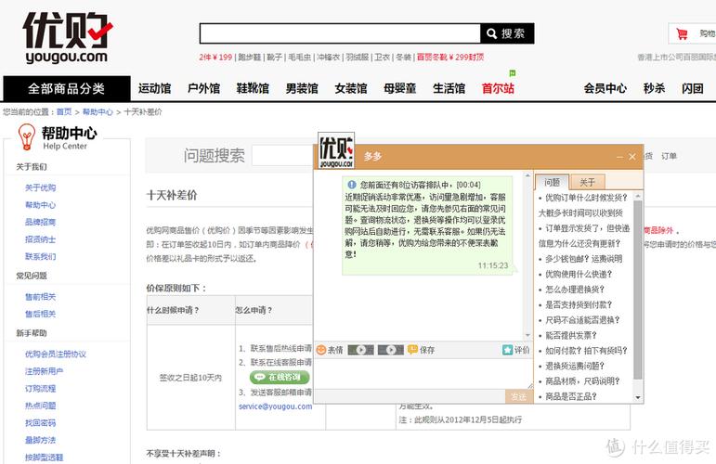This screenshot has height=464, width=716.
Task: Click the 发送 send button
Action: [519, 396]
